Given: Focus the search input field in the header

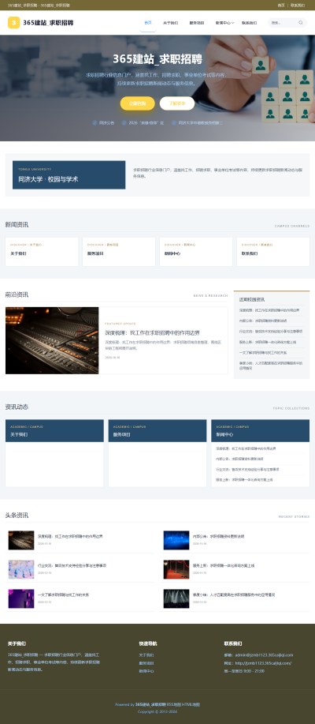Looking at the screenshot, I should coord(283,23).
